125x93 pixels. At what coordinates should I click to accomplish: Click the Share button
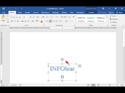(119, 12)
